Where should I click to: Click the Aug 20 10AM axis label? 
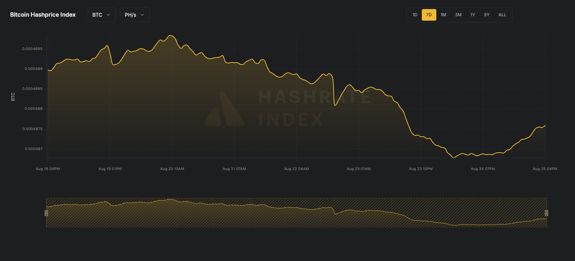click(x=172, y=169)
